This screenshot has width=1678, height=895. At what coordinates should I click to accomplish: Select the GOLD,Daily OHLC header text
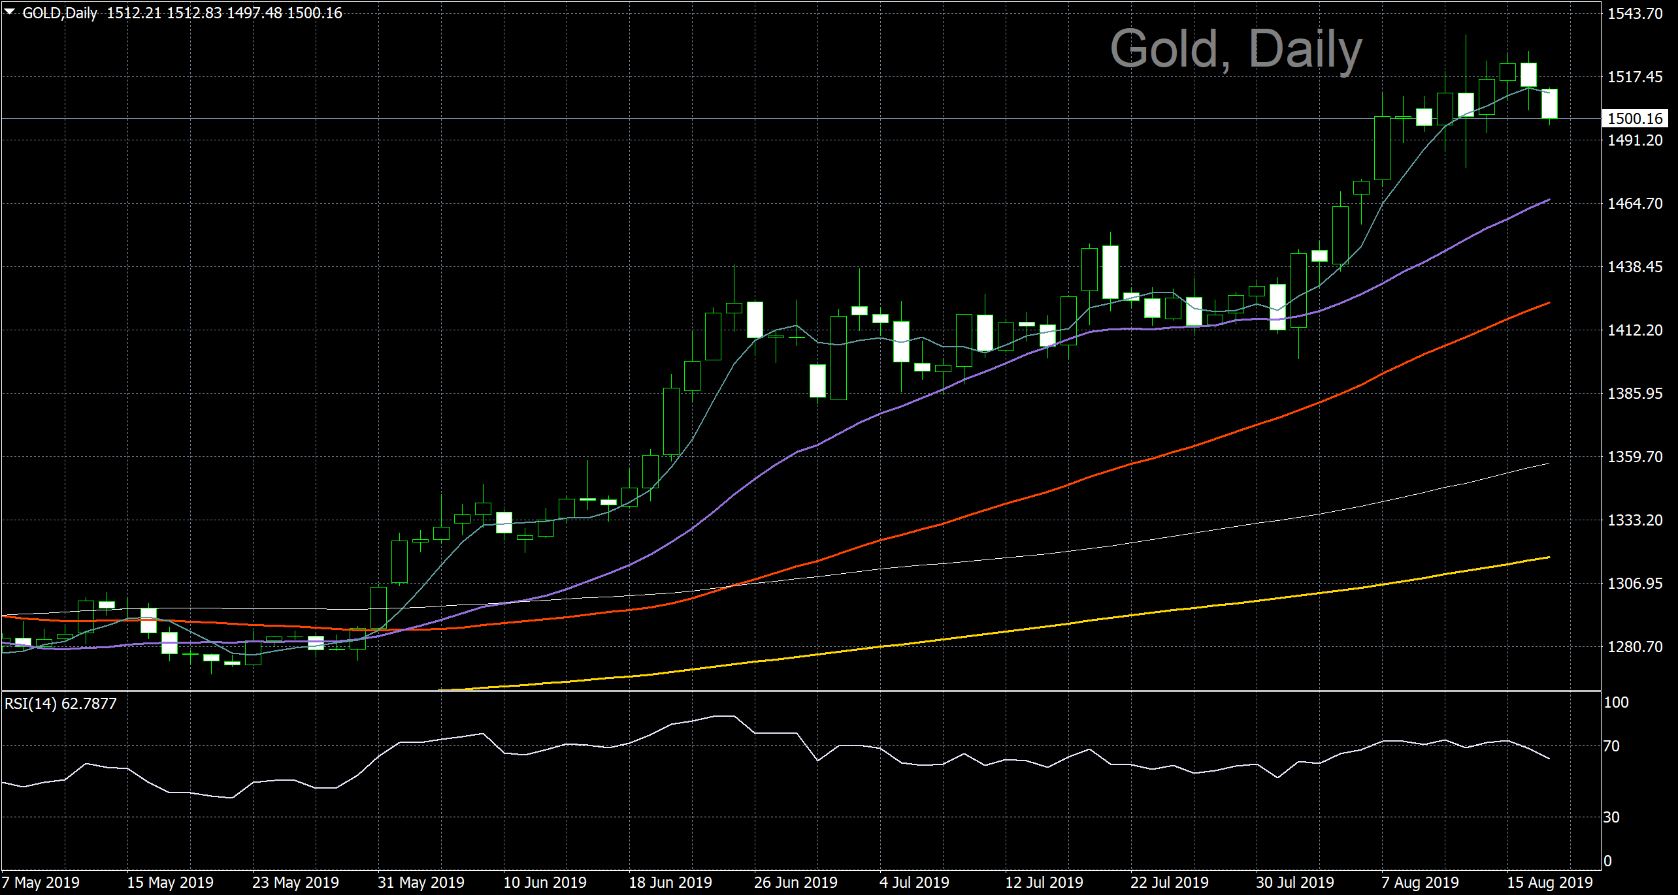182,13
